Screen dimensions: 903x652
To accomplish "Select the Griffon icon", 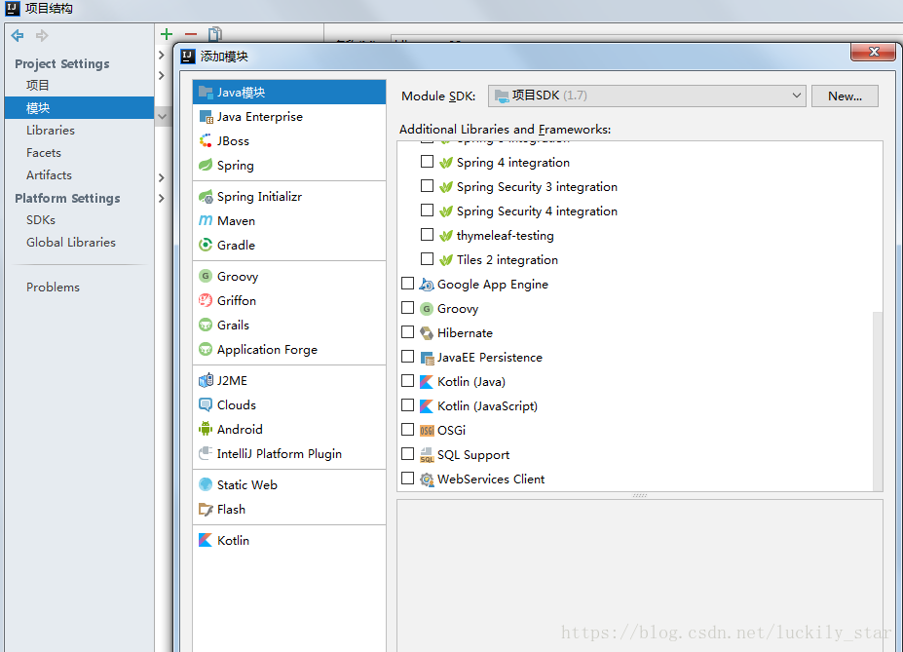I will 206,300.
